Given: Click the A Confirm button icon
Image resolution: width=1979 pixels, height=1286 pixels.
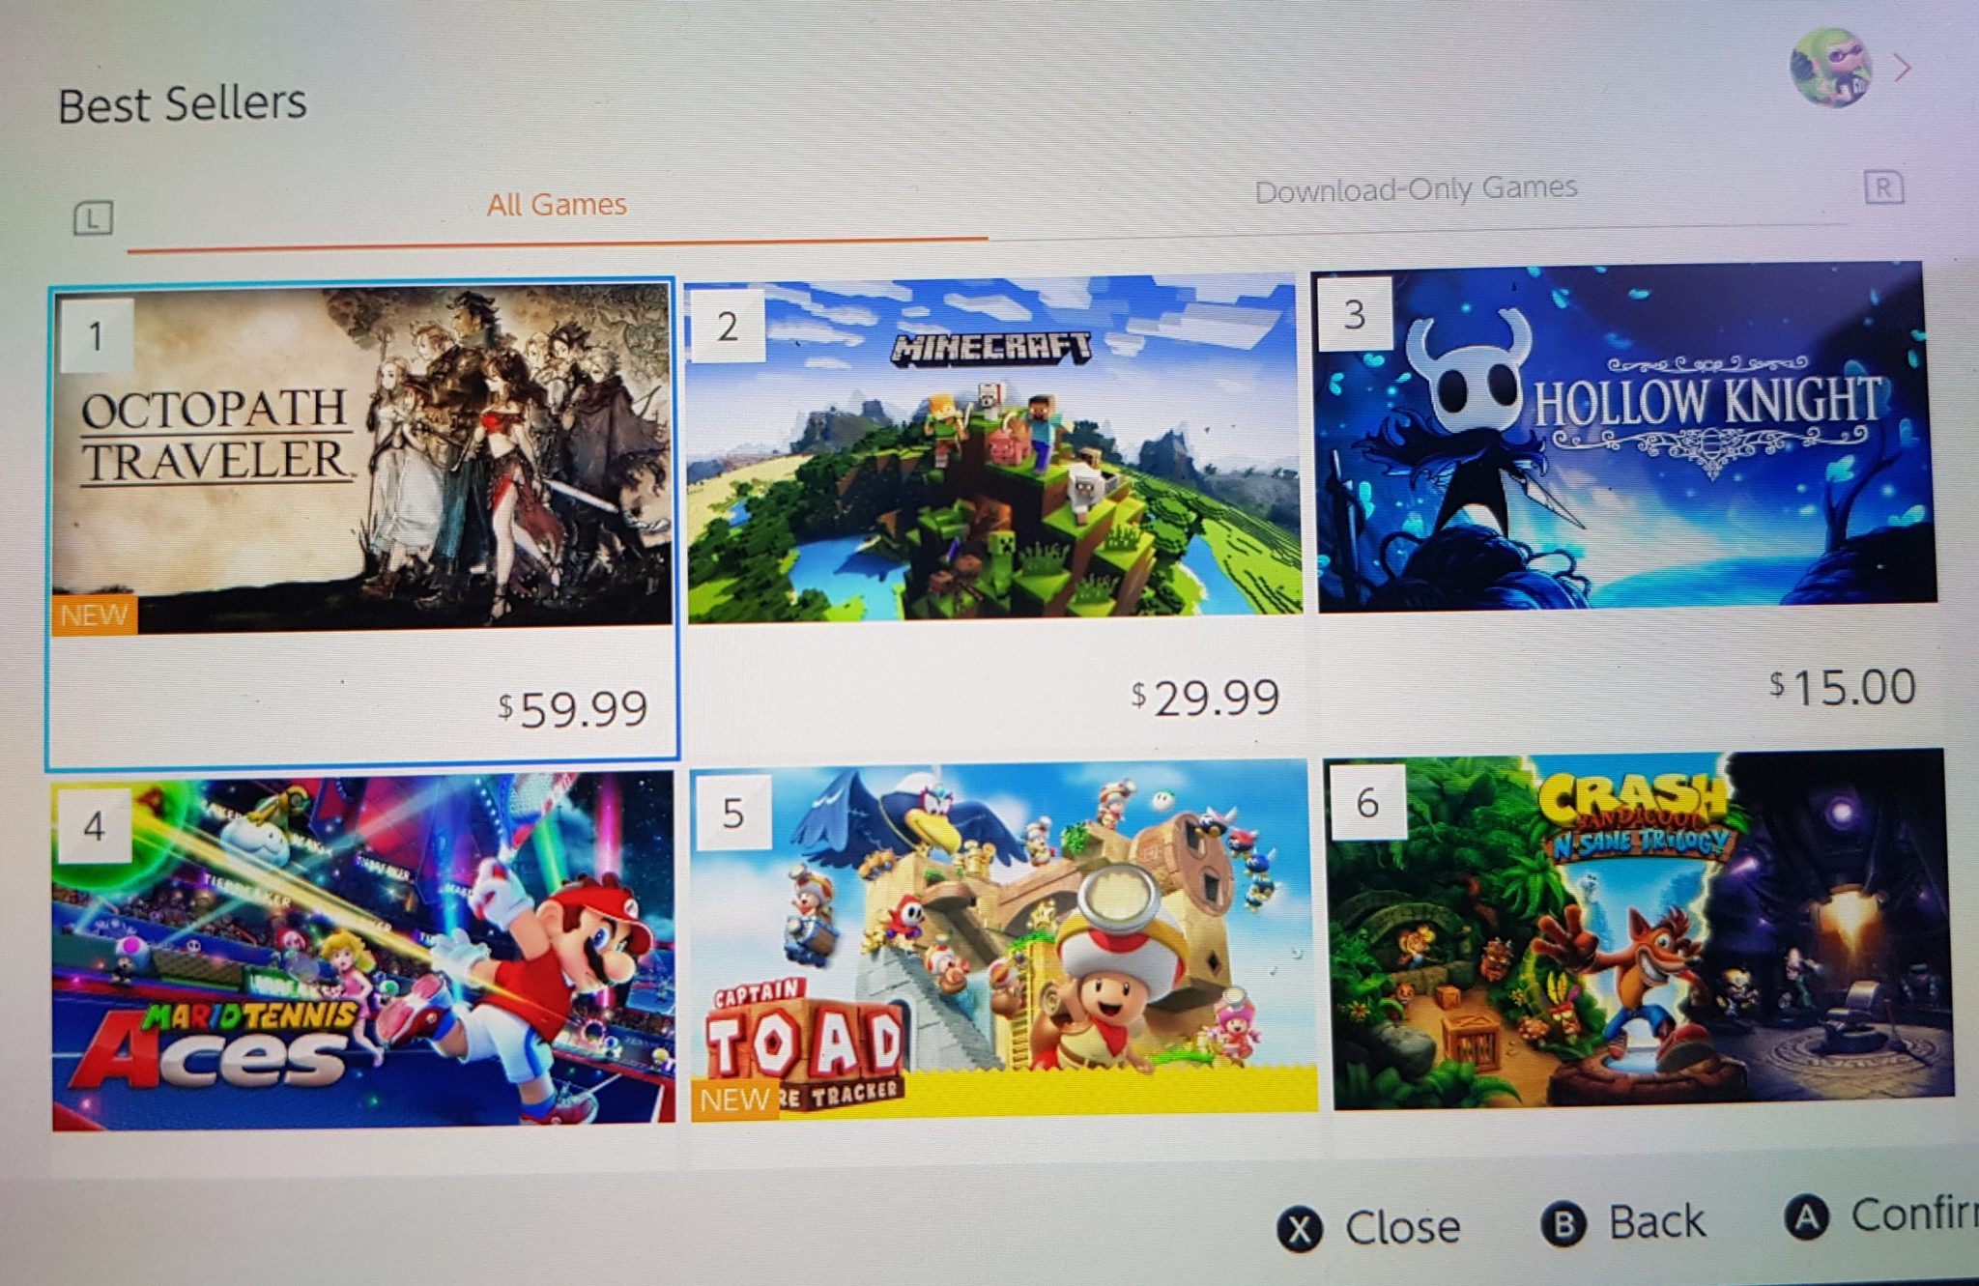Looking at the screenshot, I should 1807,1217.
